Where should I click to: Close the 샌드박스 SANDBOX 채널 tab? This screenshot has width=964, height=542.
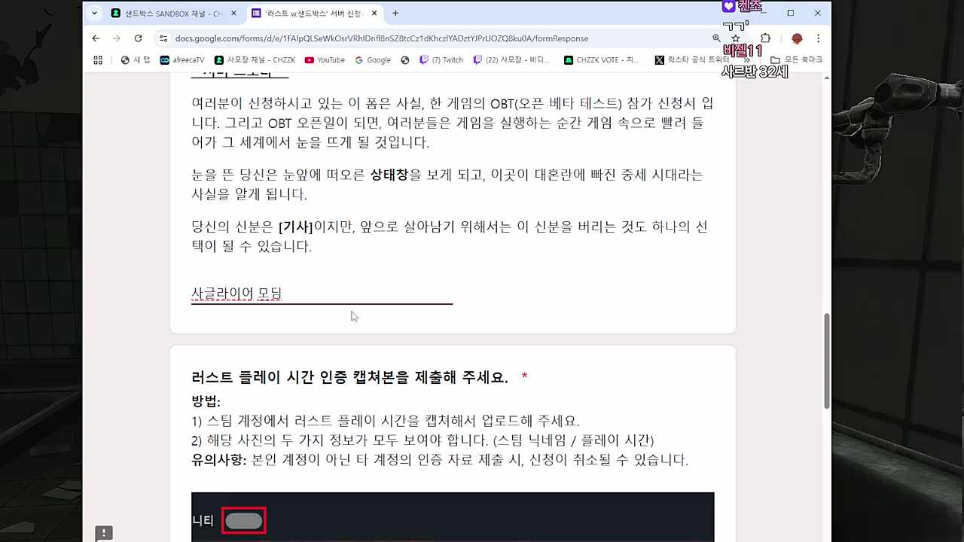pyautogui.click(x=233, y=14)
